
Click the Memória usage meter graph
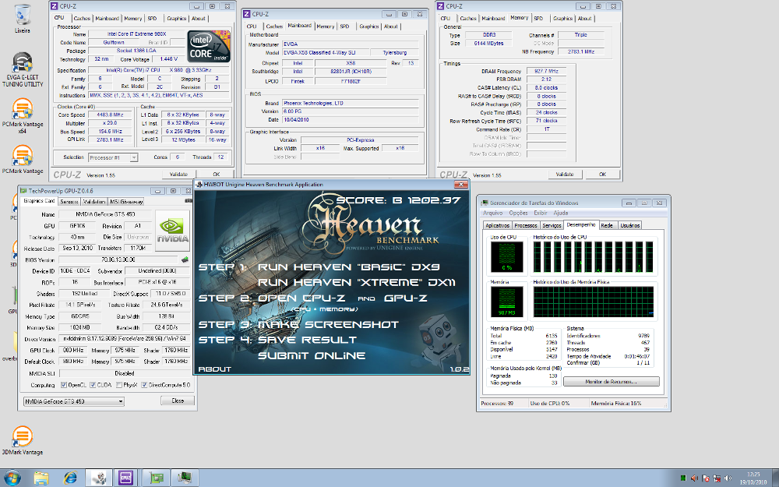coord(507,302)
